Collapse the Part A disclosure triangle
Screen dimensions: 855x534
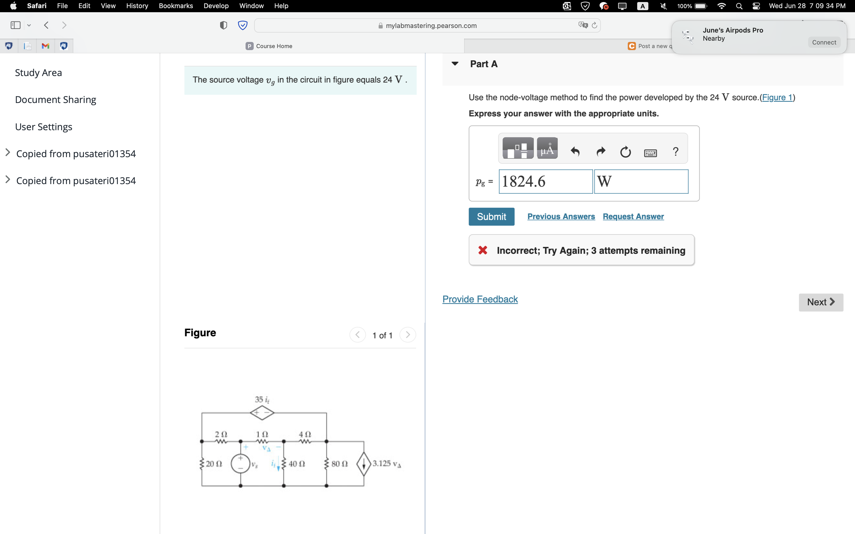[455, 64]
